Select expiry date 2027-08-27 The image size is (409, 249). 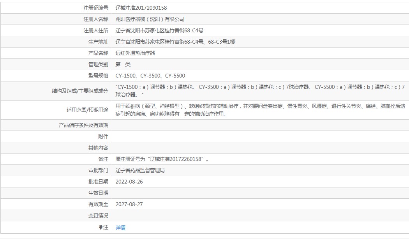tap(129, 204)
